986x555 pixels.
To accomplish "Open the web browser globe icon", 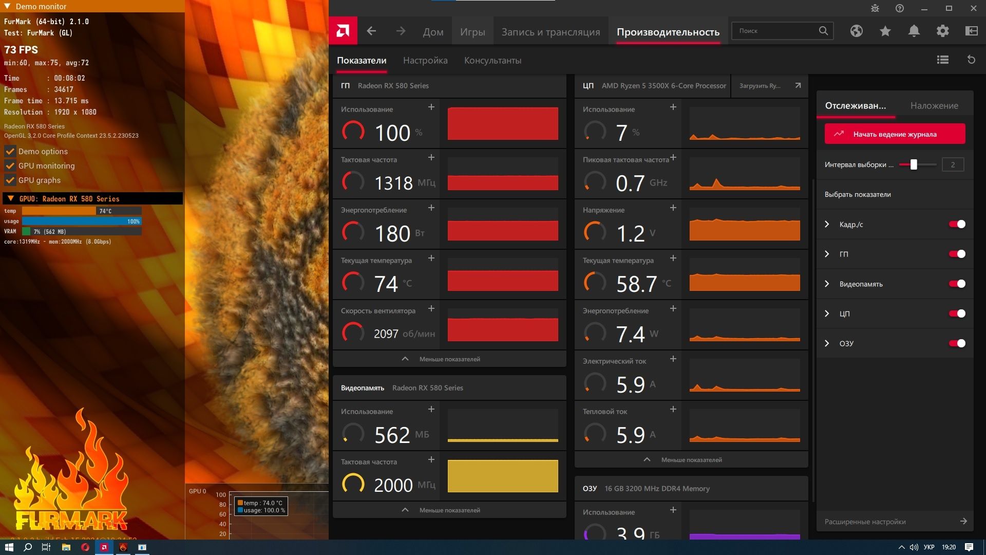I will tap(856, 31).
